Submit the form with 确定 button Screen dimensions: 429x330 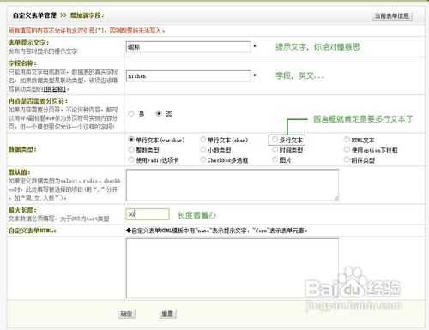(x=127, y=314)
